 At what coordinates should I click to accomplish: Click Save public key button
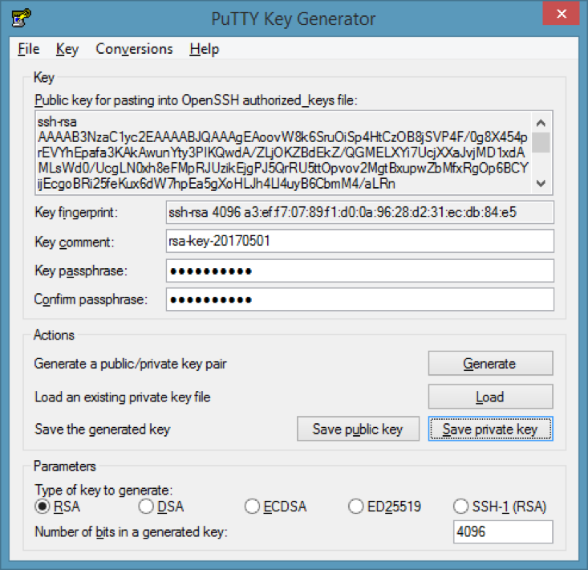click(x=358, y=429)
